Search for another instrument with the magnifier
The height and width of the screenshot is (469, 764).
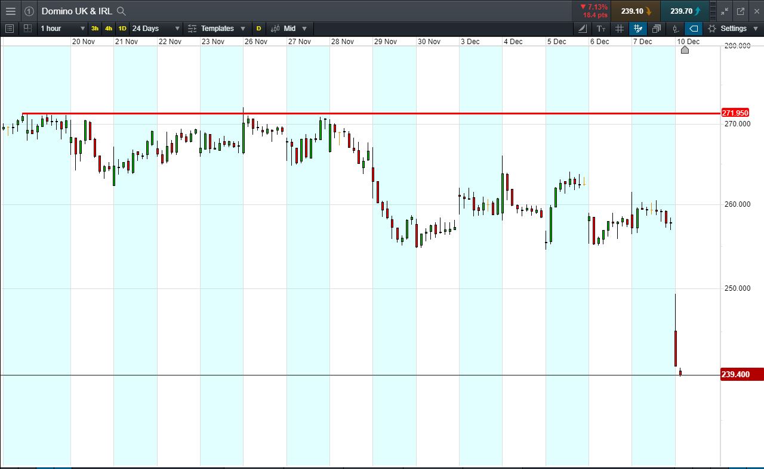[x=121, y=11]
